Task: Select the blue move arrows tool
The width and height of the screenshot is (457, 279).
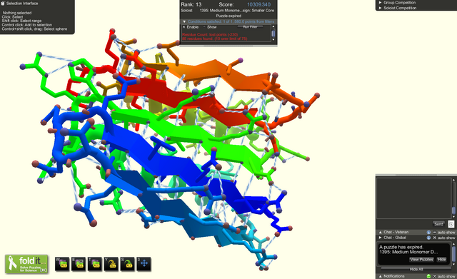Action: [x=144, y=264]
